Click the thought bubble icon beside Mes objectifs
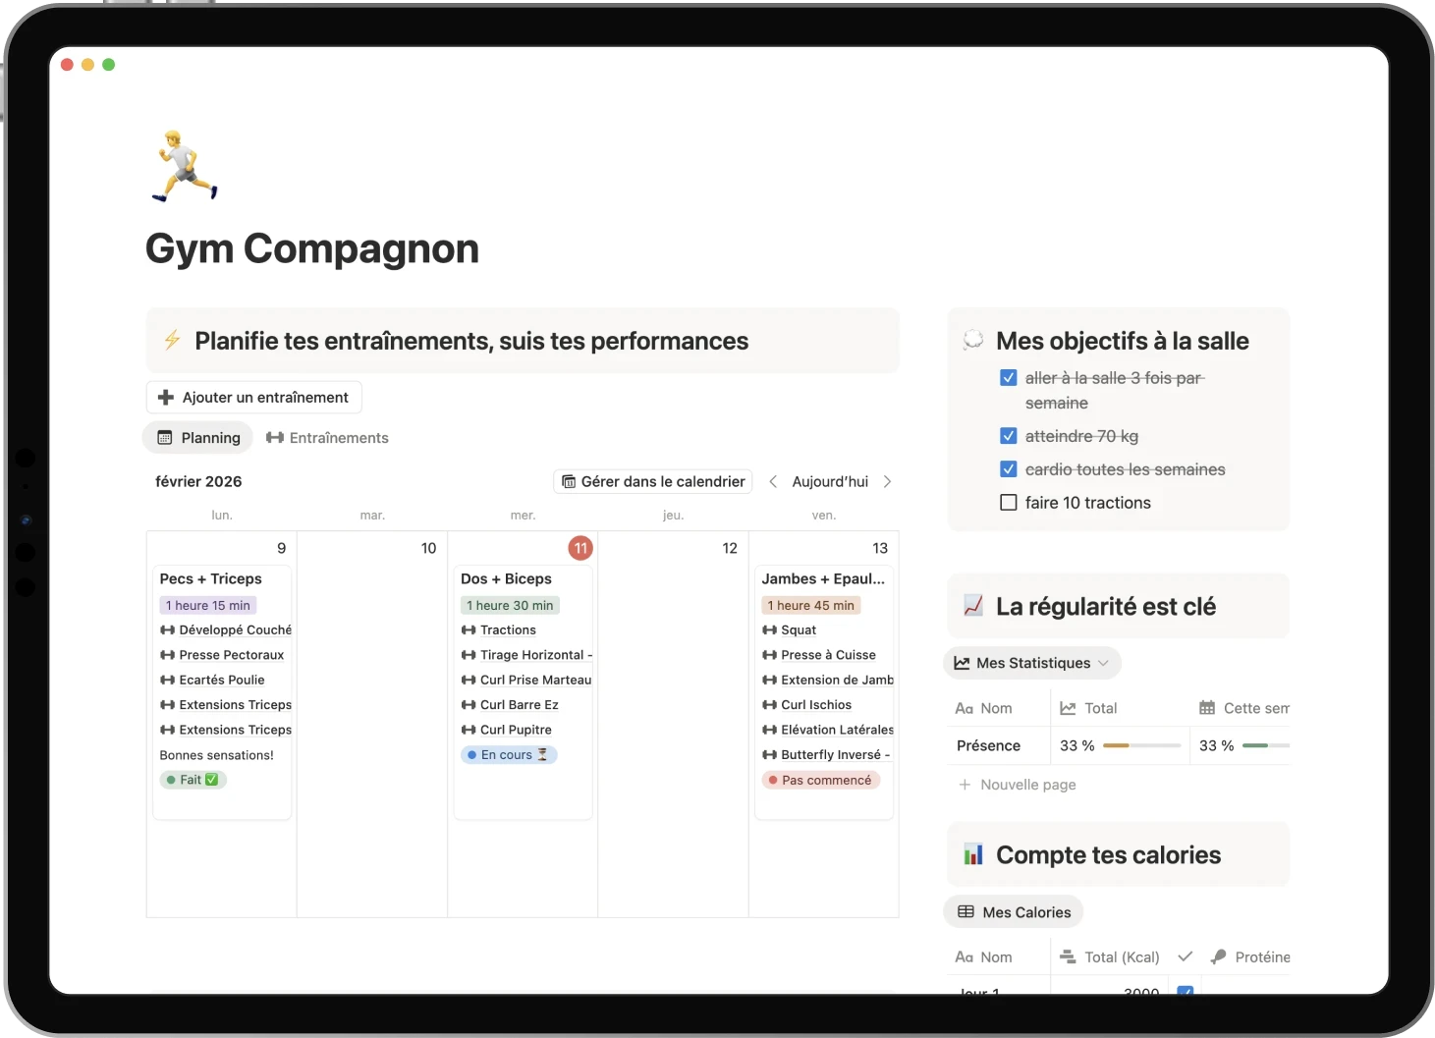The height and width of the screenshot is (1038, 1435). (x=973, y=340)
